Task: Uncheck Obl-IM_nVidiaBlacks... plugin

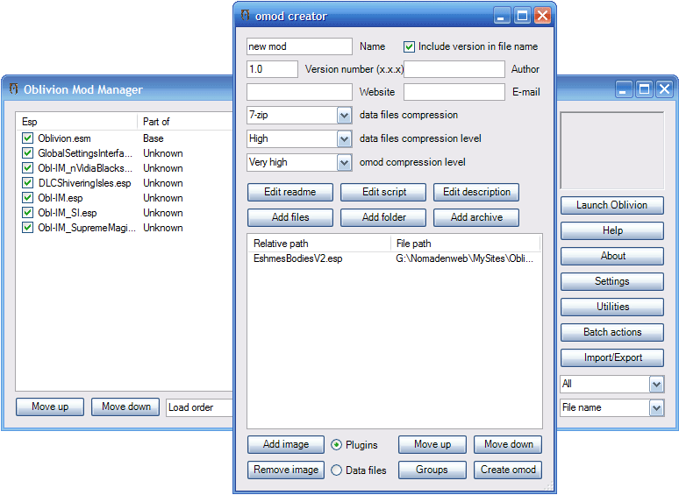Action: 28,167
